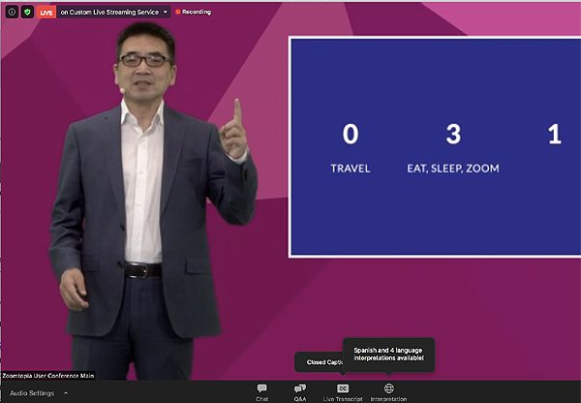Enable Live Transcript with the CC icon
Image resolution: width=581 pixels, height=403 pixels.
343,389
